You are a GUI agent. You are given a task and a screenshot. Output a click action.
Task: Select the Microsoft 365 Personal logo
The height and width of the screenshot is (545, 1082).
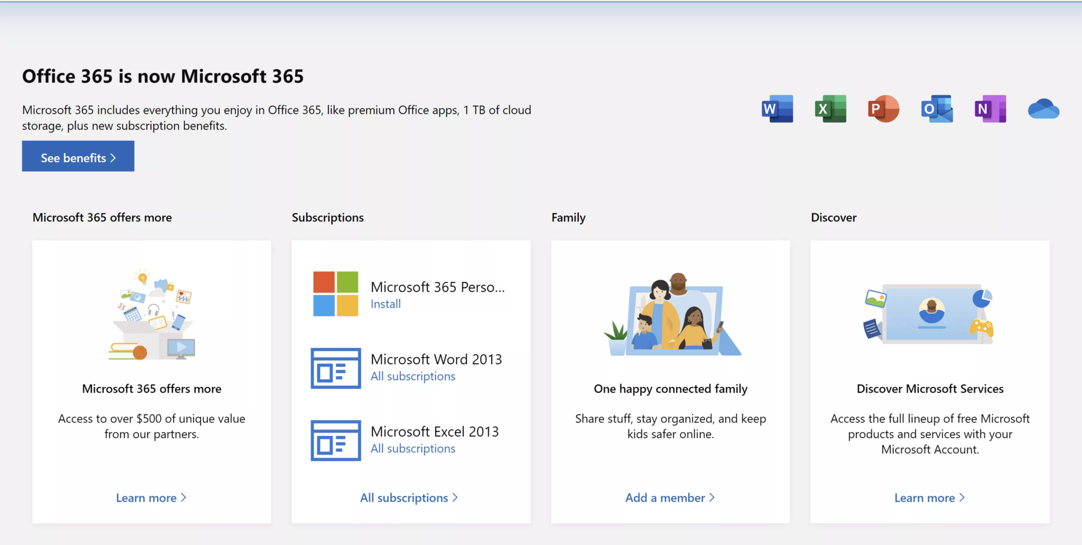click(335, 293)
